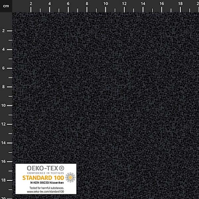Click the 16 mark on vertical ruler
Viewport: 199px width, 199px height.
(x=4, y=162)
